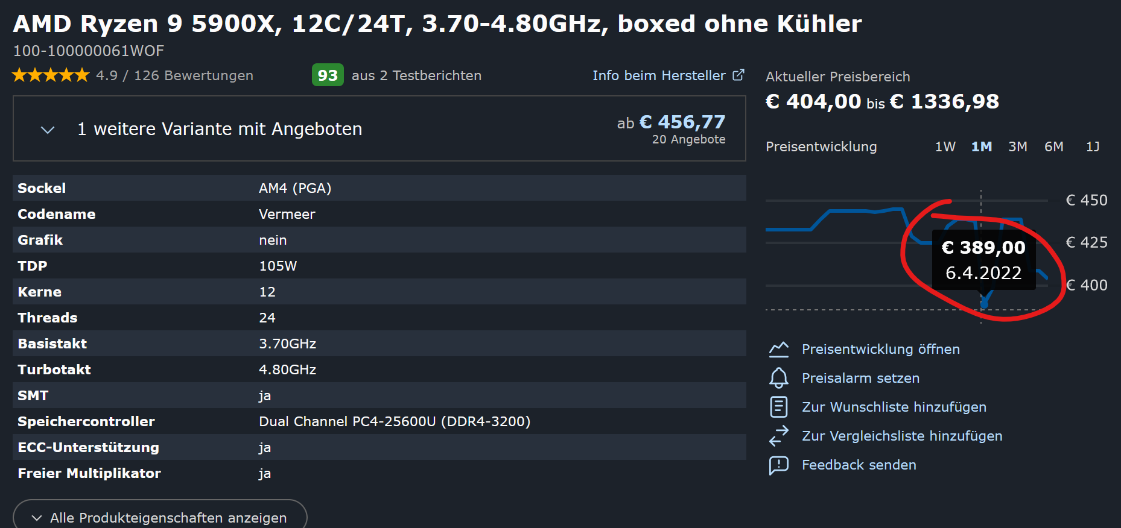The width and height of the screenshot is (1121, 528).
Task: Click the price alarm bell icon
Action: click(779, 378)
